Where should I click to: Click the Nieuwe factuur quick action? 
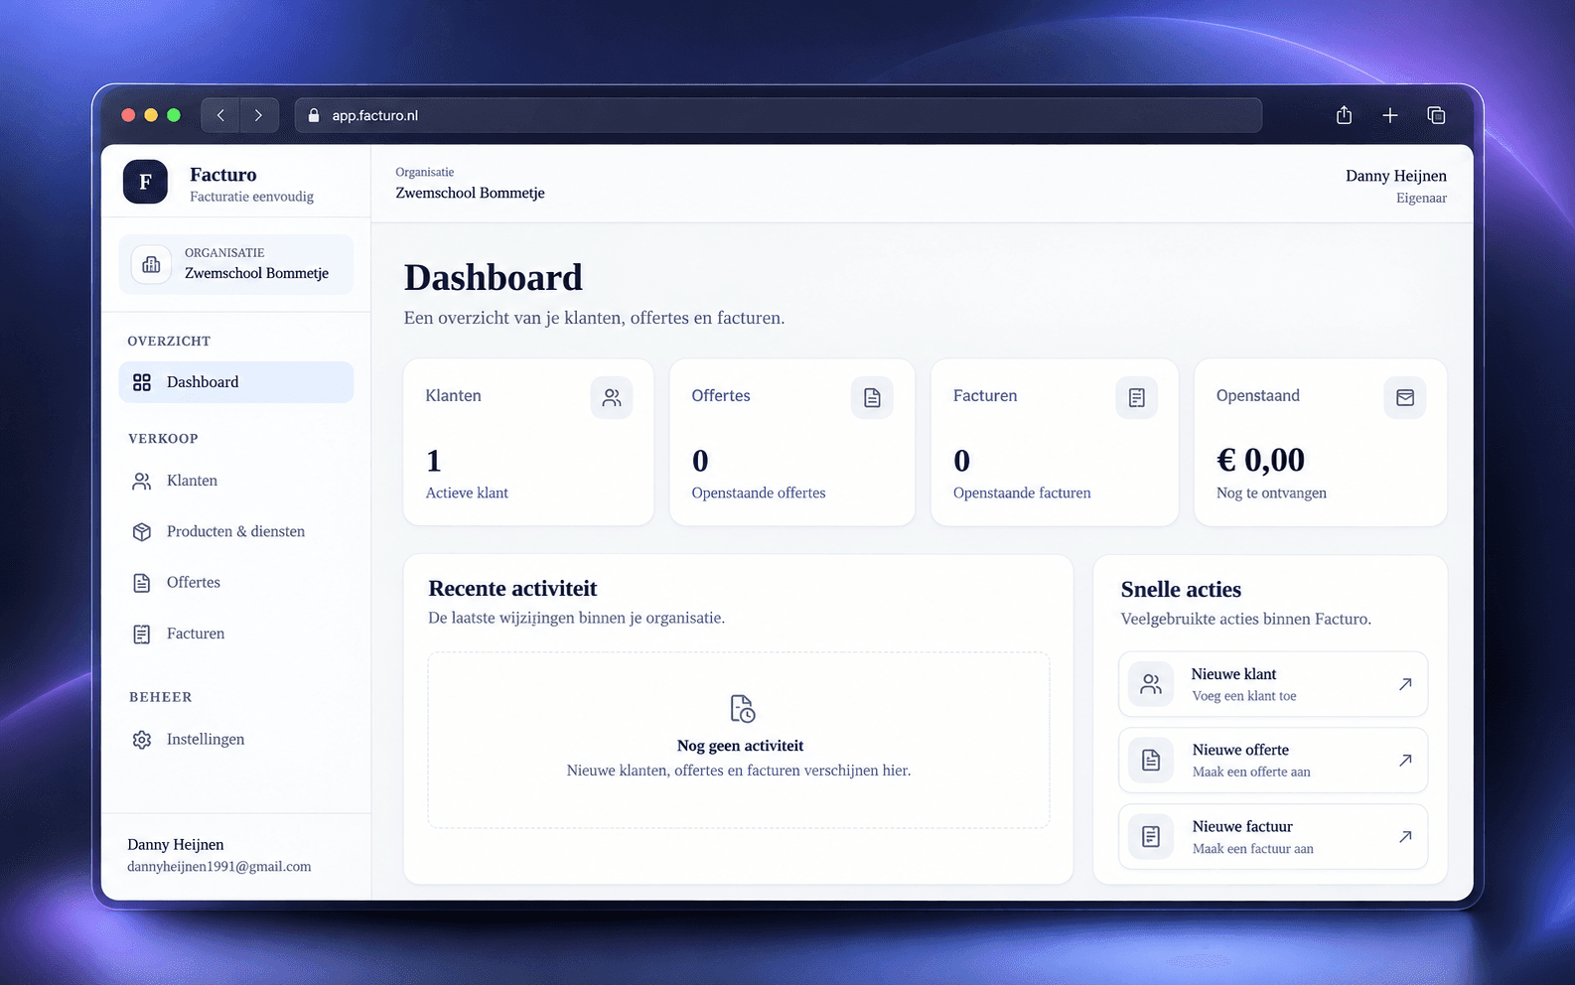[x=1273, y=837]
